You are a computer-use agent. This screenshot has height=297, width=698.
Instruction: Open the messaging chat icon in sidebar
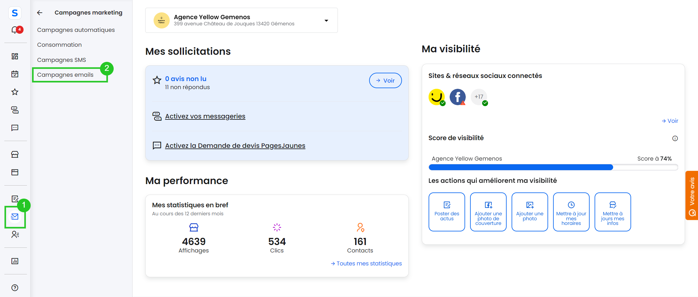click(x=15, y=110)
